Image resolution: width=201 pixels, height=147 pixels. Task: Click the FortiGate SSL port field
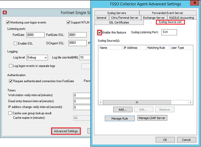pyautogui.click(x=78, y=35)
